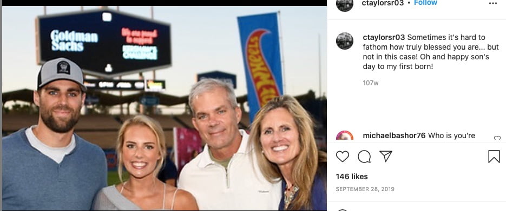Open ctaylorsr03 username in post header
The width and height of the screenshot is (506, 211).
(383, 3)
